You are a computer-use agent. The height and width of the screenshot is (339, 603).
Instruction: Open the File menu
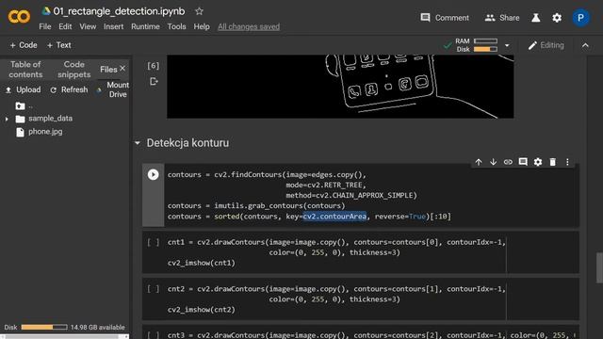tap(45, 26)
